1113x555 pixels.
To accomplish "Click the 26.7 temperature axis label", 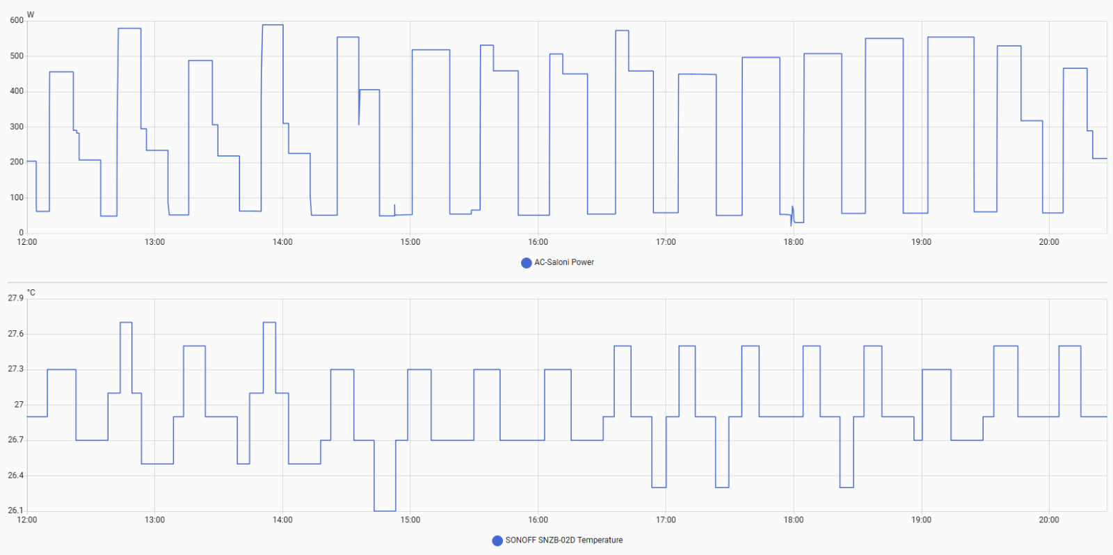I will point(15,440).
